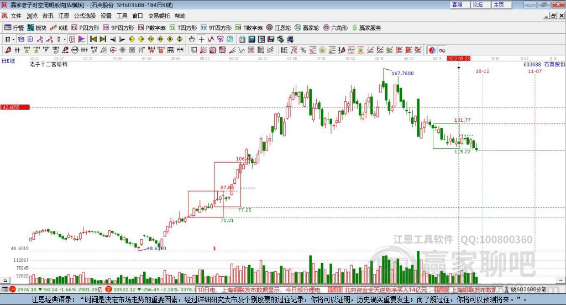Collapse volume panel with bottom-left up arrow
566x305 pixels.
(5, 280)
